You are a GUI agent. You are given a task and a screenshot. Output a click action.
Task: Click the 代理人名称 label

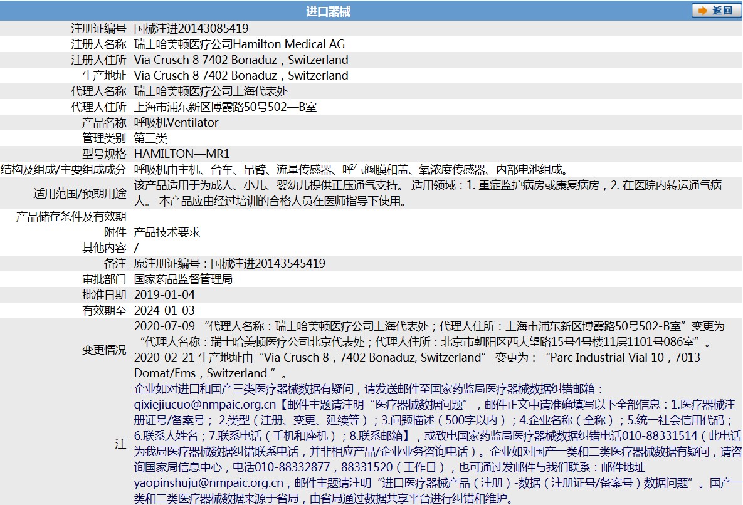(98, 91)
